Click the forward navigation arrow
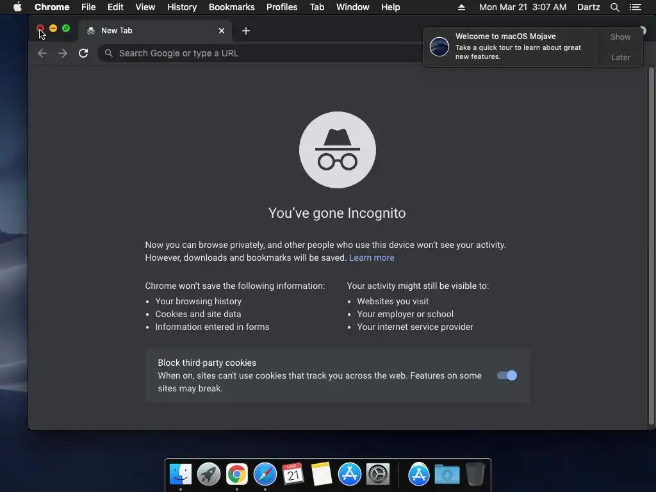The image size is (656, 492). (x=63, y=53)
